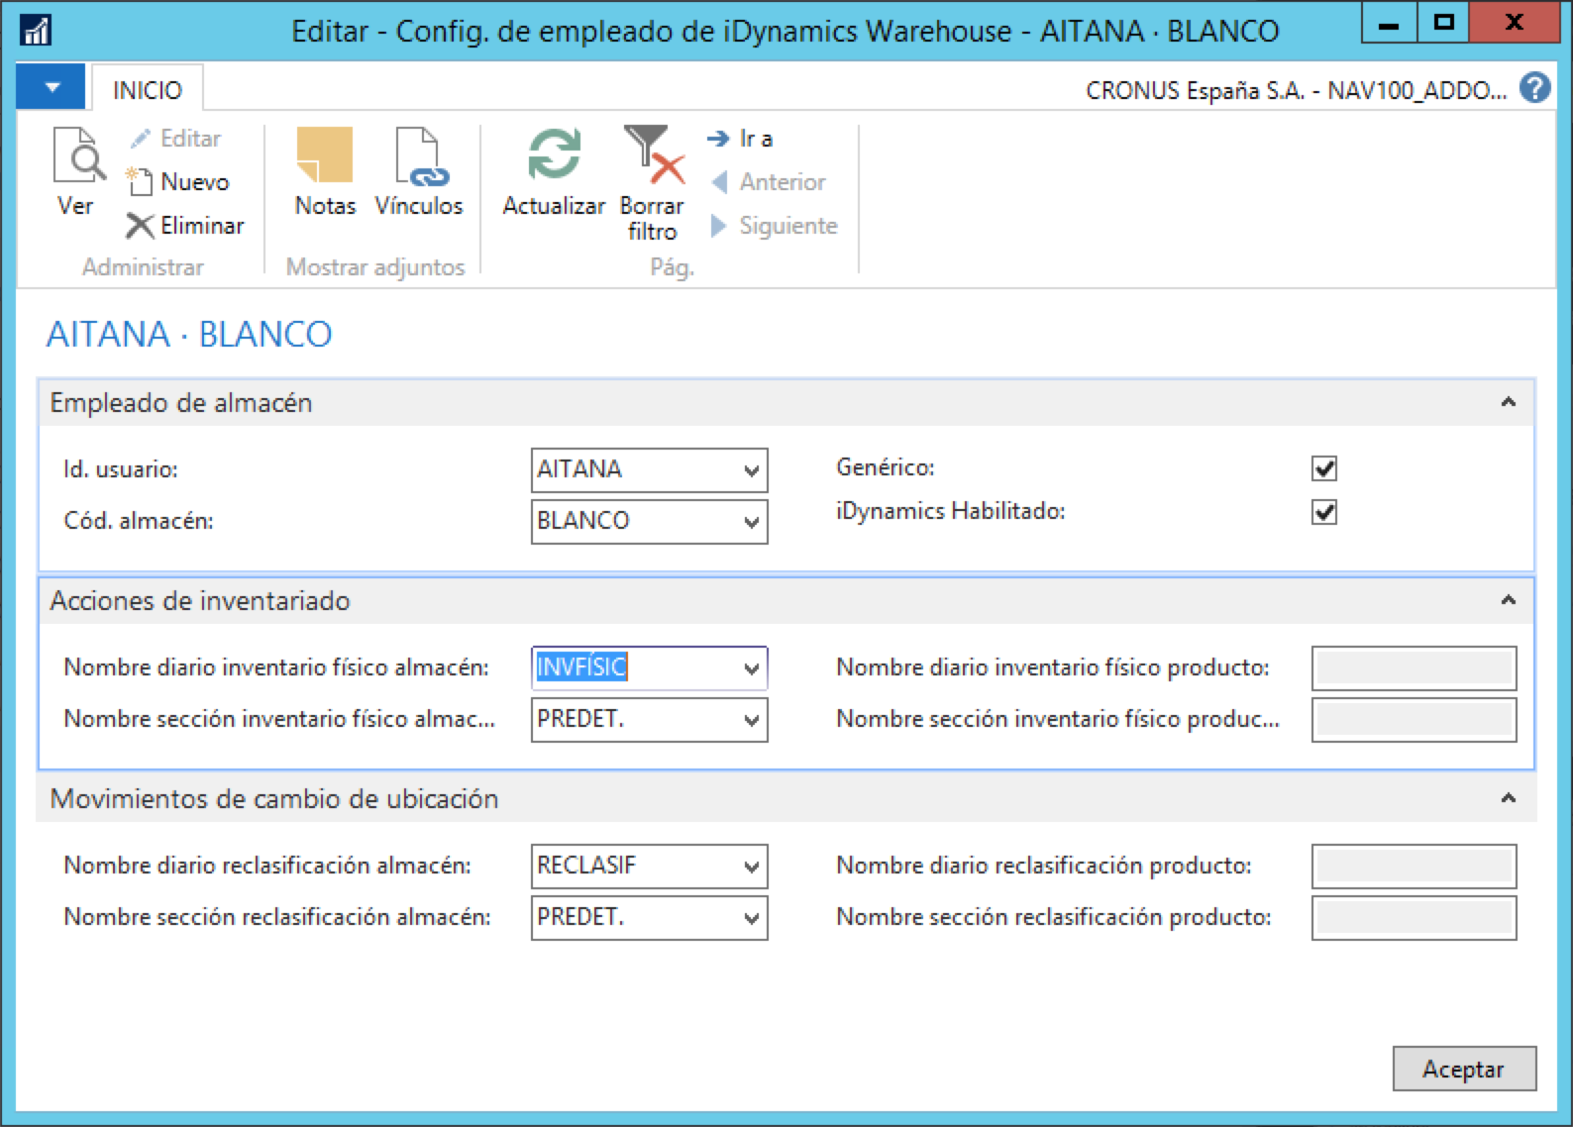Viewport: 1573px width, 1127px height.
Task: Click the Mostrar adjuntos group label
Action: coord(375,267)
